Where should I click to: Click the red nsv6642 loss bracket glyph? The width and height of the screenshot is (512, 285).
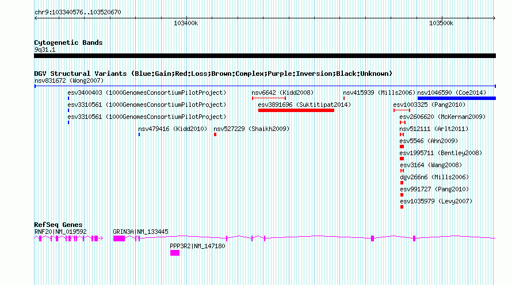(269, 98)
